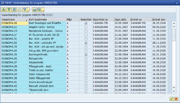Confirm selection with green checkmark button
This screenshot has height=103, width=180.
(172, 99)
